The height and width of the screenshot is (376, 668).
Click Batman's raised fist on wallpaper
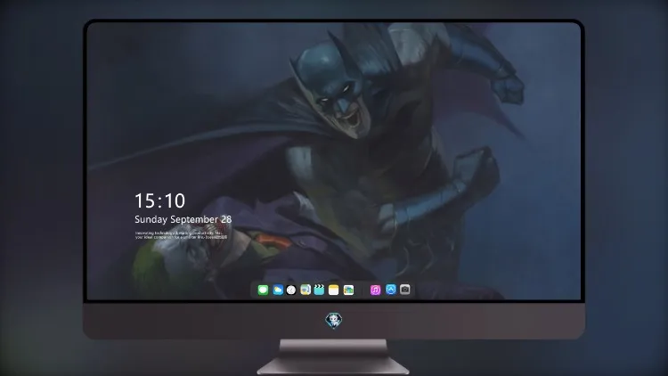tap(508, 88)
